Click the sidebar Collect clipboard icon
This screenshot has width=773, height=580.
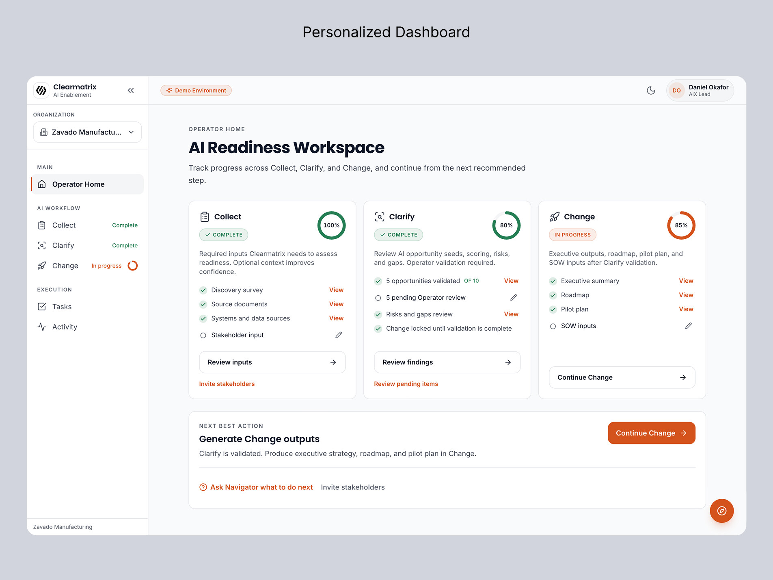pos(42,225)
